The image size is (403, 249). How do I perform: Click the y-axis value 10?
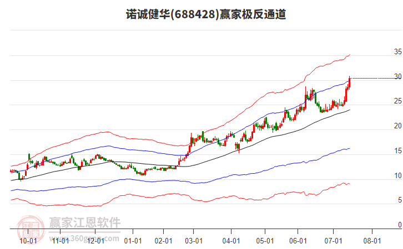pos(398,176)
